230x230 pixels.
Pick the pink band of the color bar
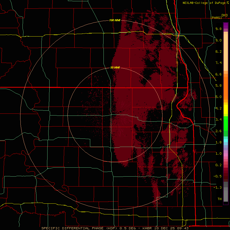point(226,155)
